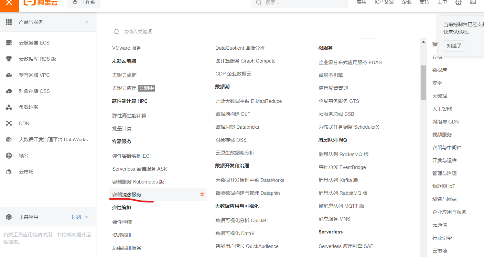
Task: Open 资源编排
Action: point(122,235)
